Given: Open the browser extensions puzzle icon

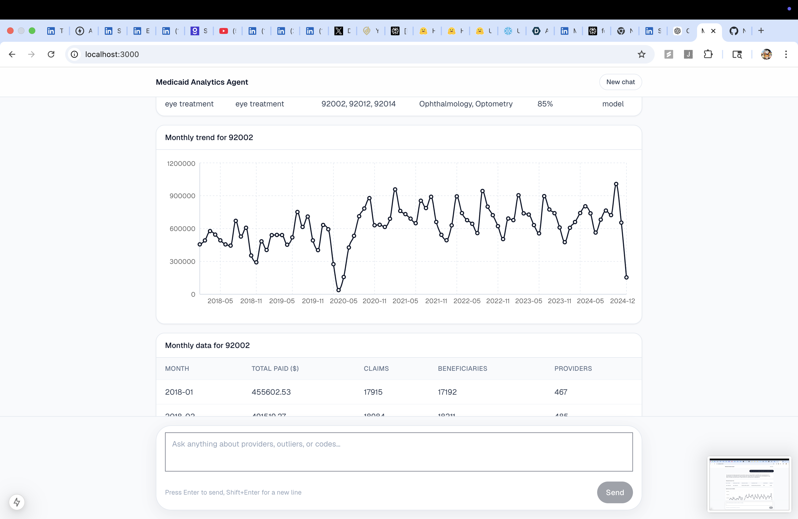Looking at the screenshot, I should 708,54.
